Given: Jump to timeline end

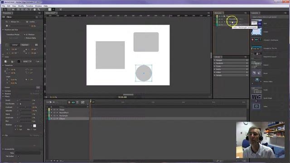Looking at the screenshot, I should coord(54,102).
